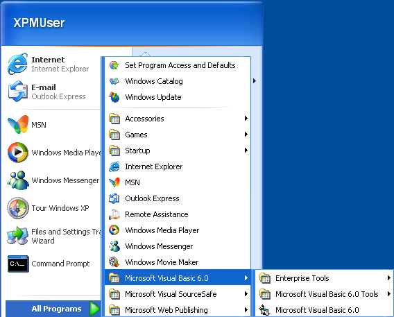Launch Microsoft Visual Basic 6.0 from submenu
The height and width of the screenshot is (317, 394).
click(x=324, y=310)
